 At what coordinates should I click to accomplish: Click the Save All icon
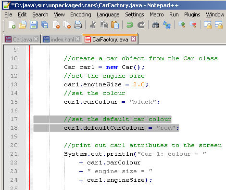pyautogui.click(x=45, y=25)
